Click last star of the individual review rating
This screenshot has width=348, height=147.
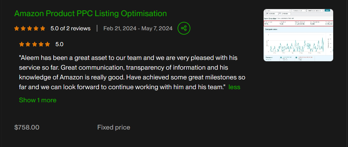click(x=48, y=44)
